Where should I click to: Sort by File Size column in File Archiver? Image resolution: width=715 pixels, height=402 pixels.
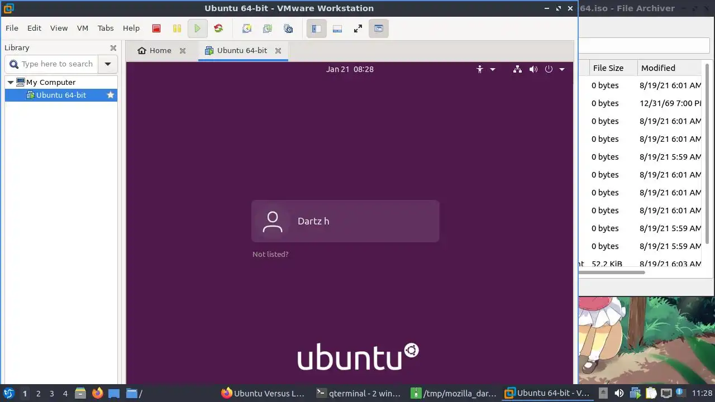tap(613, 68)
